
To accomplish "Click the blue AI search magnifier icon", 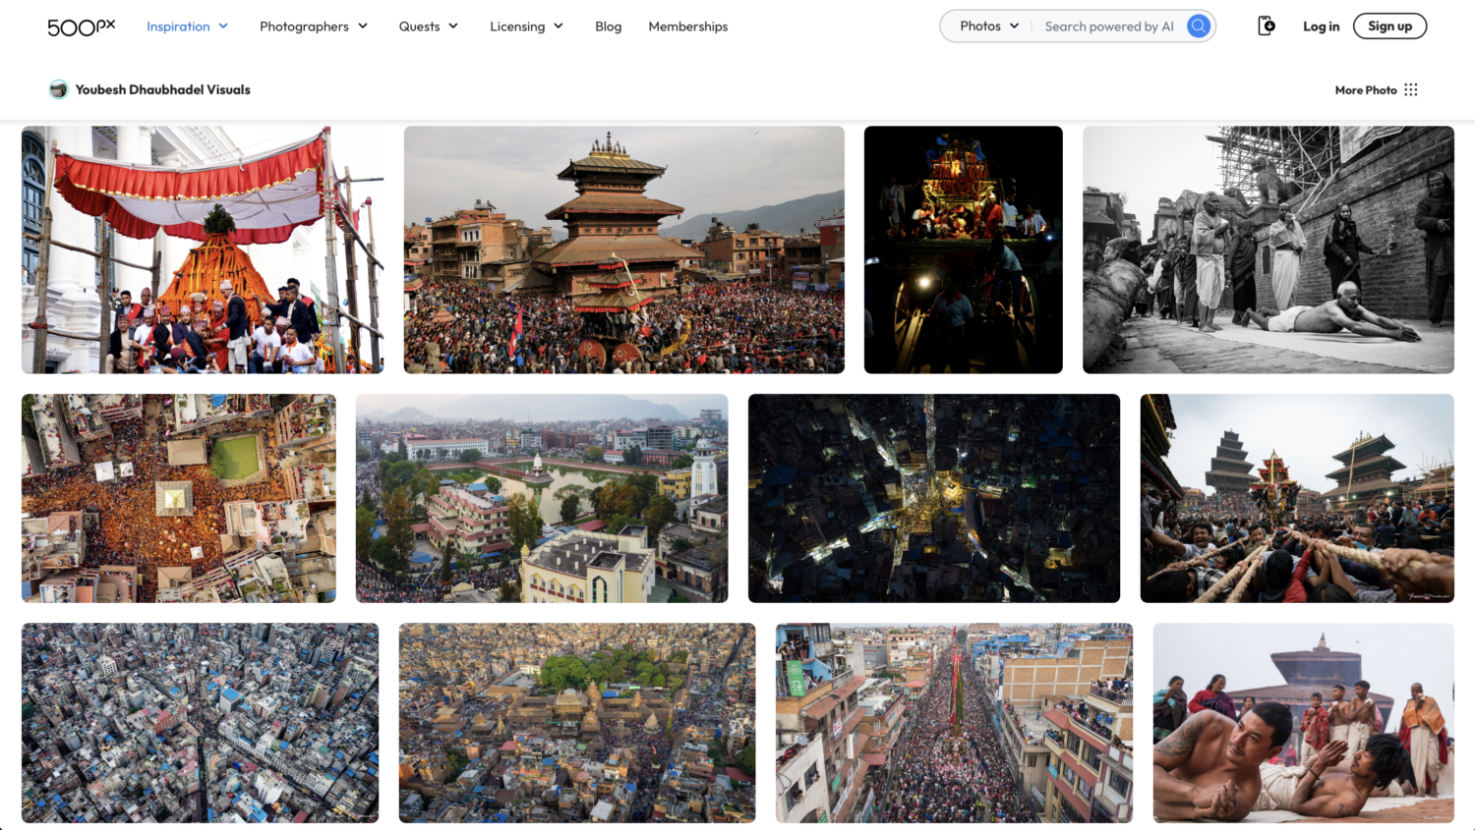I will [1198, 27].
